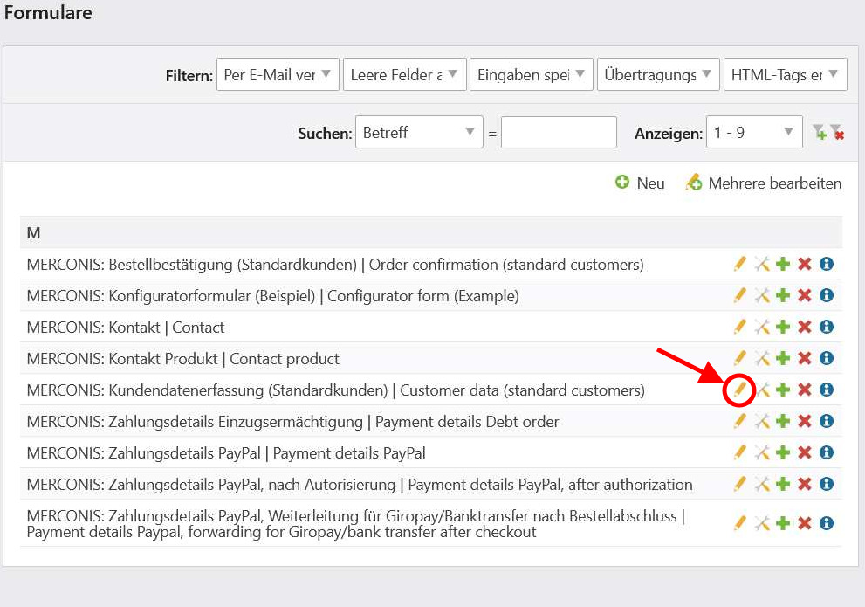Show info for Konfiguratorformular using the blue info icon
Screen dimensions: 865x607
pos(827,295)
